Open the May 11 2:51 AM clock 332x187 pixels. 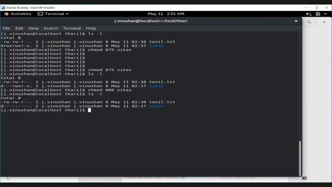(x=166, y=14)
